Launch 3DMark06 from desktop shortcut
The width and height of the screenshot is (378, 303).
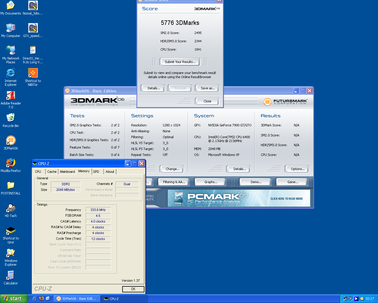point(11,143)
